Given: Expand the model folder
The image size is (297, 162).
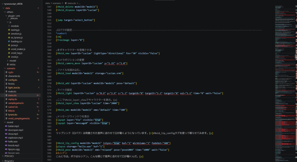Looking at the screenshot, I should pyautogui.click(x=8, y=61).
